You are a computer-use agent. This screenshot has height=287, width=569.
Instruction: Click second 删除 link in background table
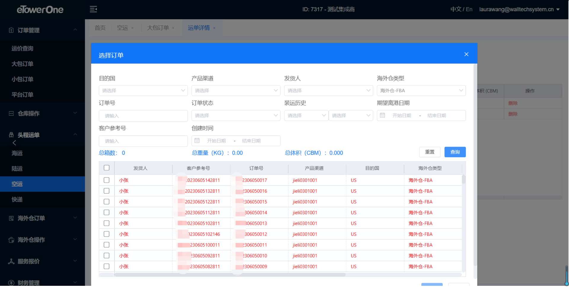click(x=513, y=114)
